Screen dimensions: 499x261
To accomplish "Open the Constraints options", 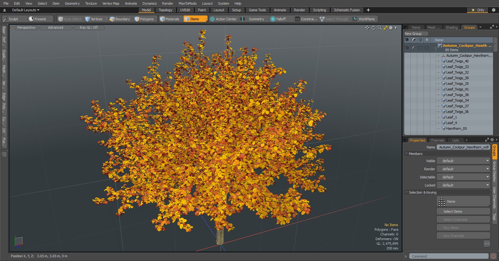I will click(306, 19).
